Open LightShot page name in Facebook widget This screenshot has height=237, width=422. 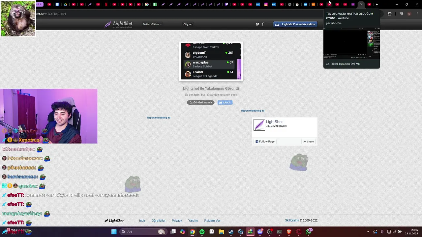(274, 122)
